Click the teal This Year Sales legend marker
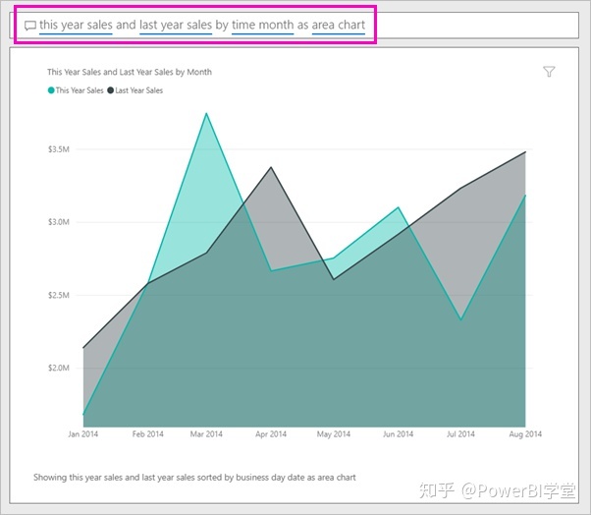 (51, 90)
